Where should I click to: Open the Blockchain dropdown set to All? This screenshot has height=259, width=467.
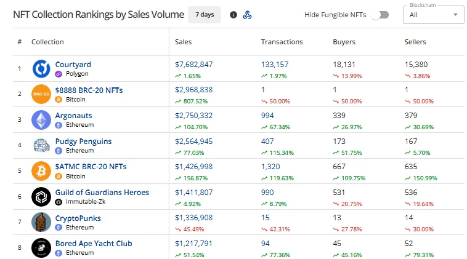pyautogui.click(x=433, y=15)
